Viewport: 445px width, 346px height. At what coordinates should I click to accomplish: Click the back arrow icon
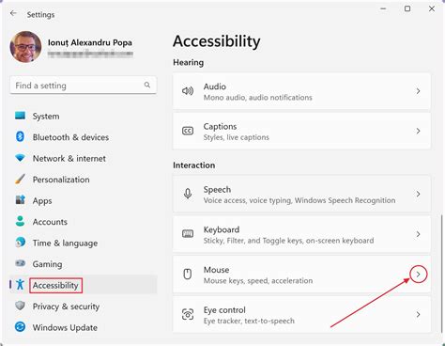coord(13,13)
